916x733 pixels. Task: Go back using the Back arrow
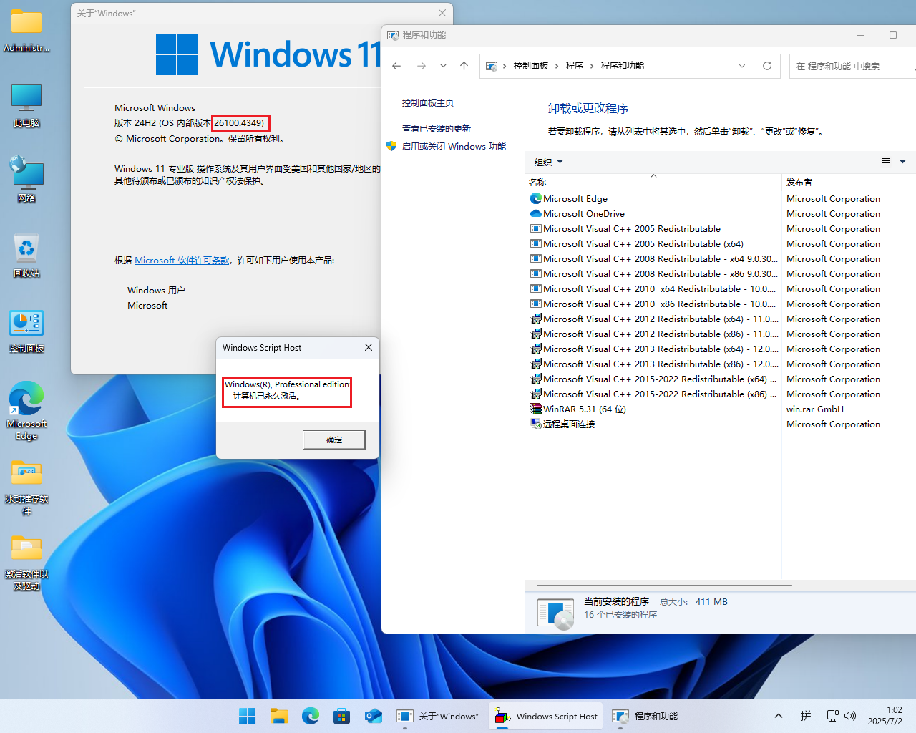pos(396,66)
